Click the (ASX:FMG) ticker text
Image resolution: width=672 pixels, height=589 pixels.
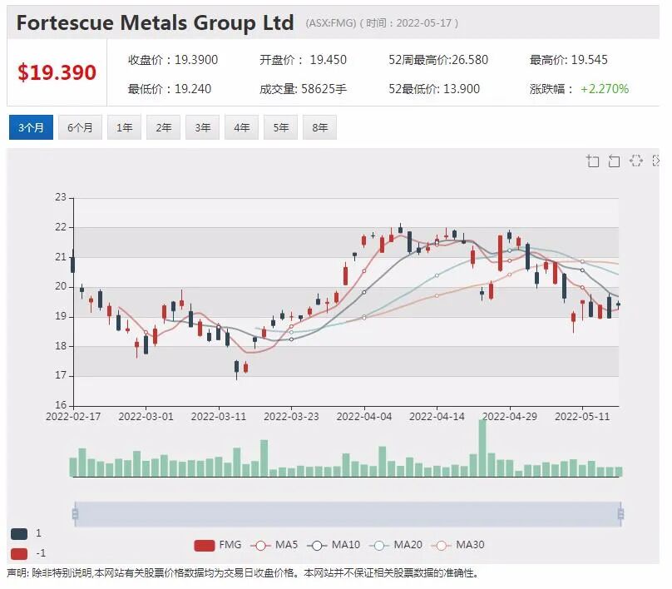click(x=331, y=23)
